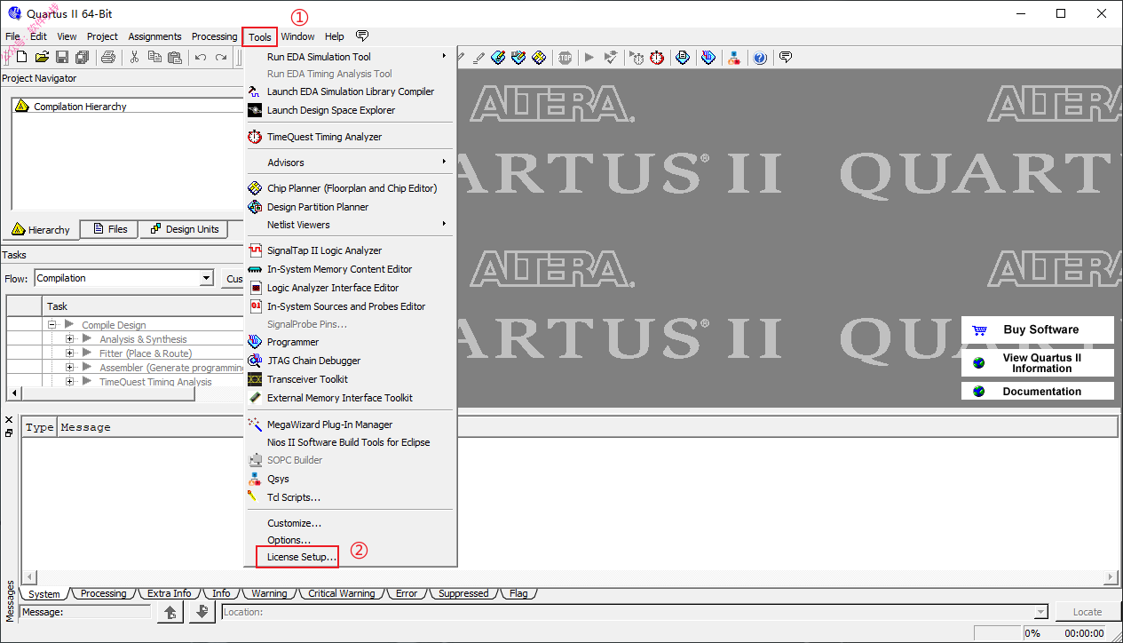
Task: Click the Save floppy disk icon
Action: click(62, 58)
